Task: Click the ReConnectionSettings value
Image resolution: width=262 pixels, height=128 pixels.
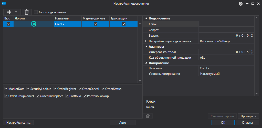Action: [215, 41]
